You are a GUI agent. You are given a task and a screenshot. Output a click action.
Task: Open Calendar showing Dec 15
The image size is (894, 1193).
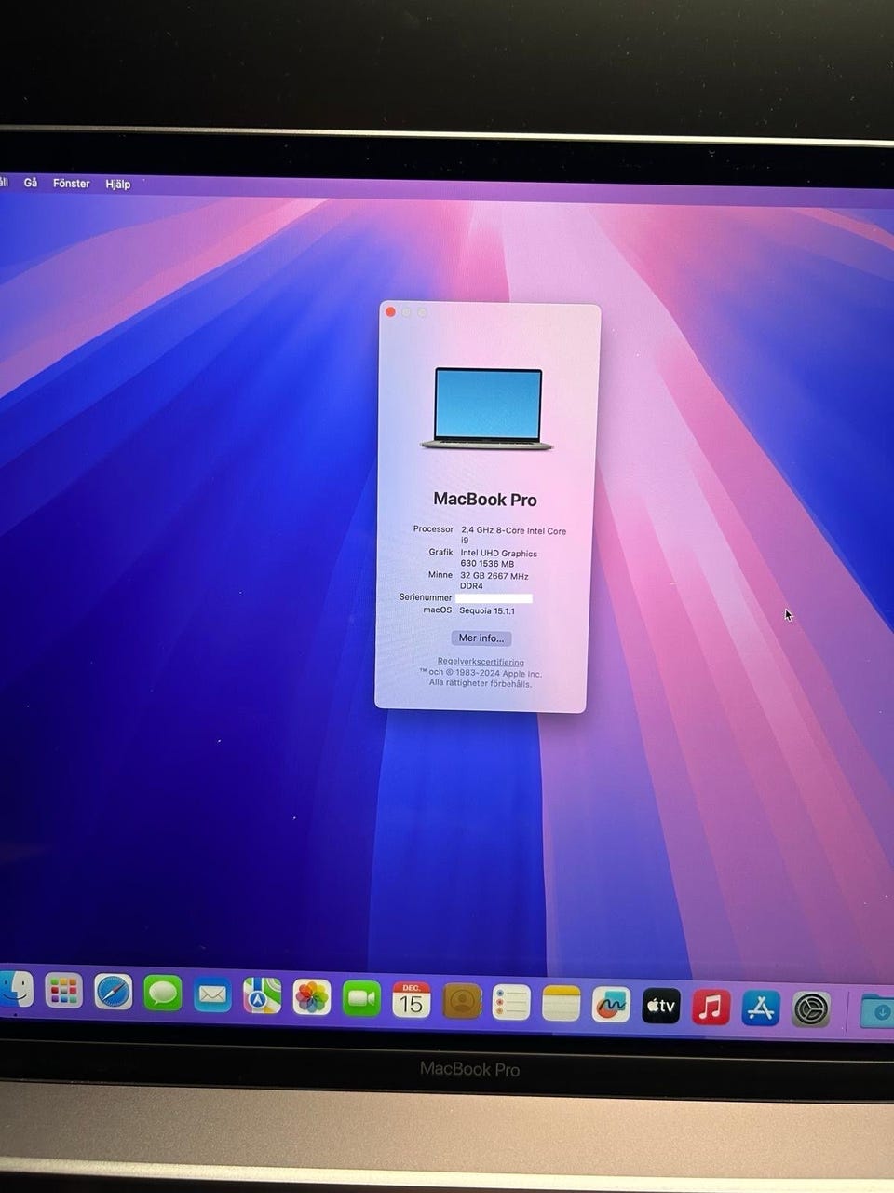(412, 1000)
